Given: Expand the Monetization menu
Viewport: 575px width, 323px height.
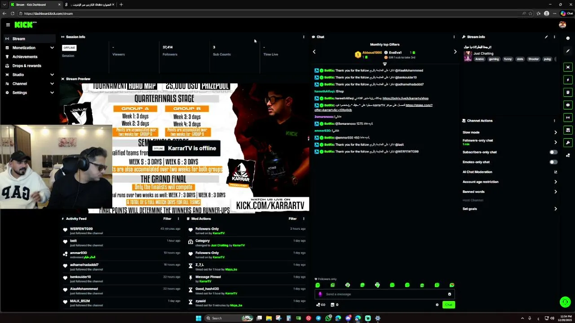Looking at the screenshot, I should (30, 48).
